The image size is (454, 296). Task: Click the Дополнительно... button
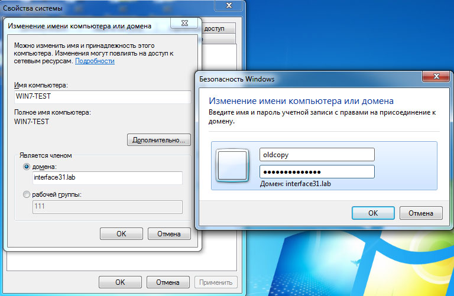[159, 140]
